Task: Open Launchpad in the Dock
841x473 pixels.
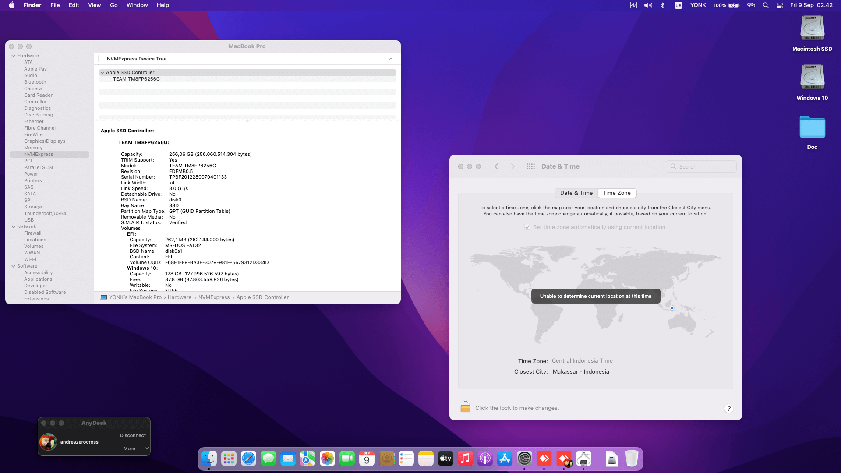Action: pos(229,459)
